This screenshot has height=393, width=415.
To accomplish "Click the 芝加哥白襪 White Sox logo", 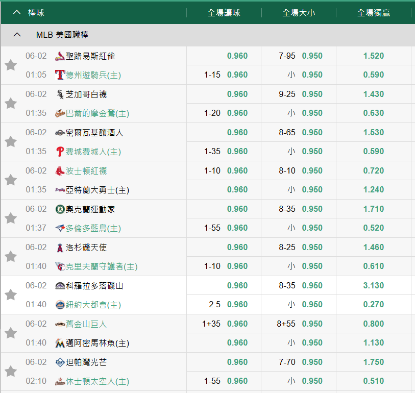I will click(x=60, y=94).
